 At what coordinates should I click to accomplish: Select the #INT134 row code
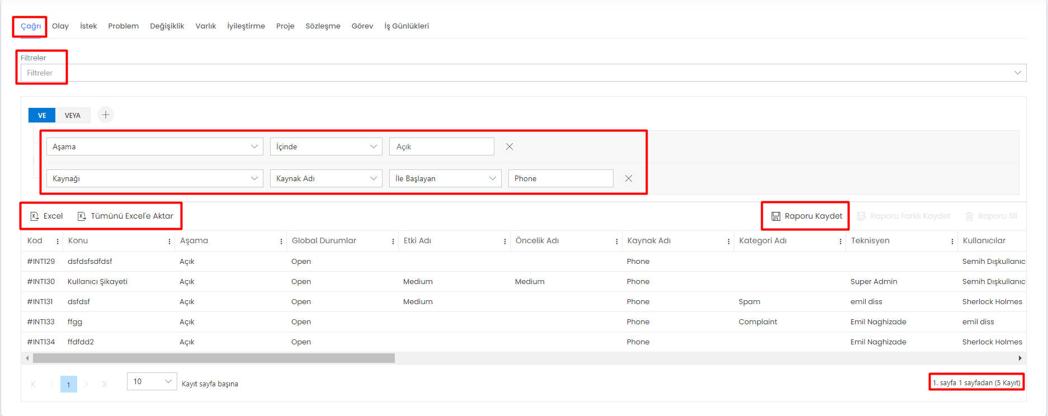(41, 342)
